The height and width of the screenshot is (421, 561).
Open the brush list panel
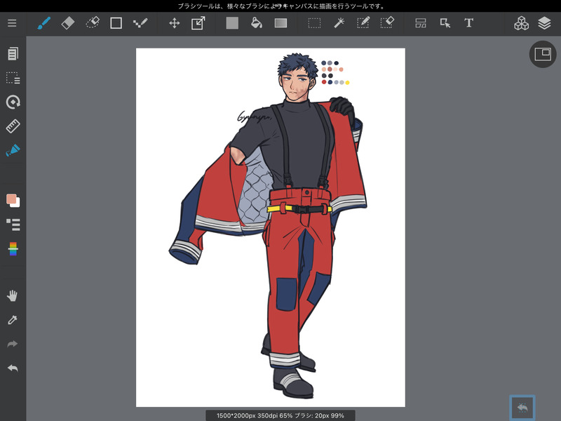click(x=13, y=225)
